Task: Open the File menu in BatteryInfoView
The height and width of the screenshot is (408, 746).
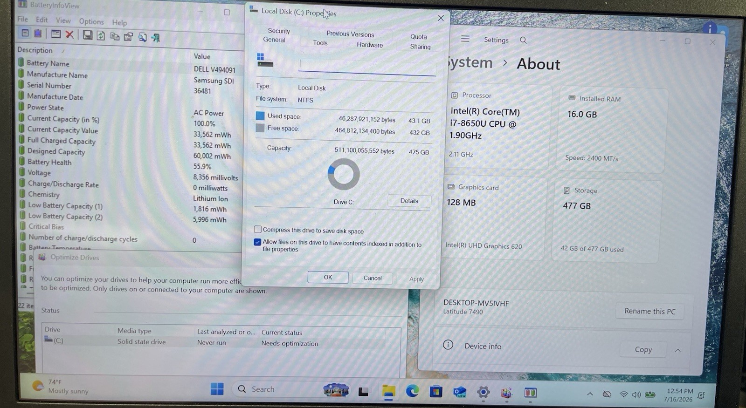Action: 23,19
